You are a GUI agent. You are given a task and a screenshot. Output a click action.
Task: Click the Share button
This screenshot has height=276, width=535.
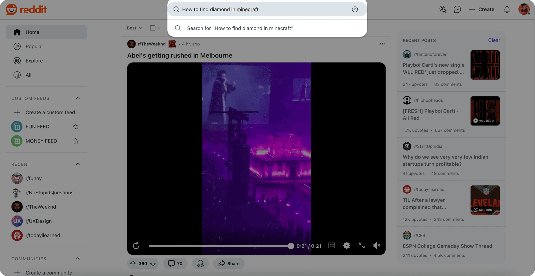click(229, 263)
